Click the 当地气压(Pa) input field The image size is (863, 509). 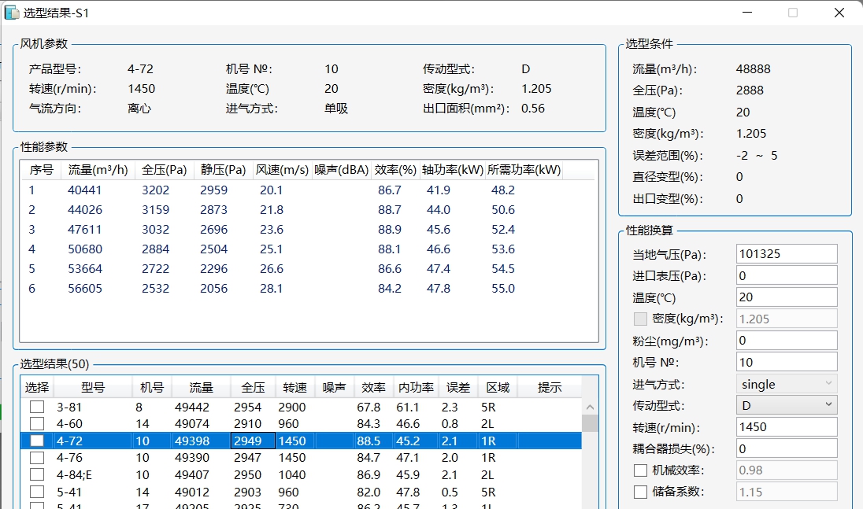tap(786, 254)
